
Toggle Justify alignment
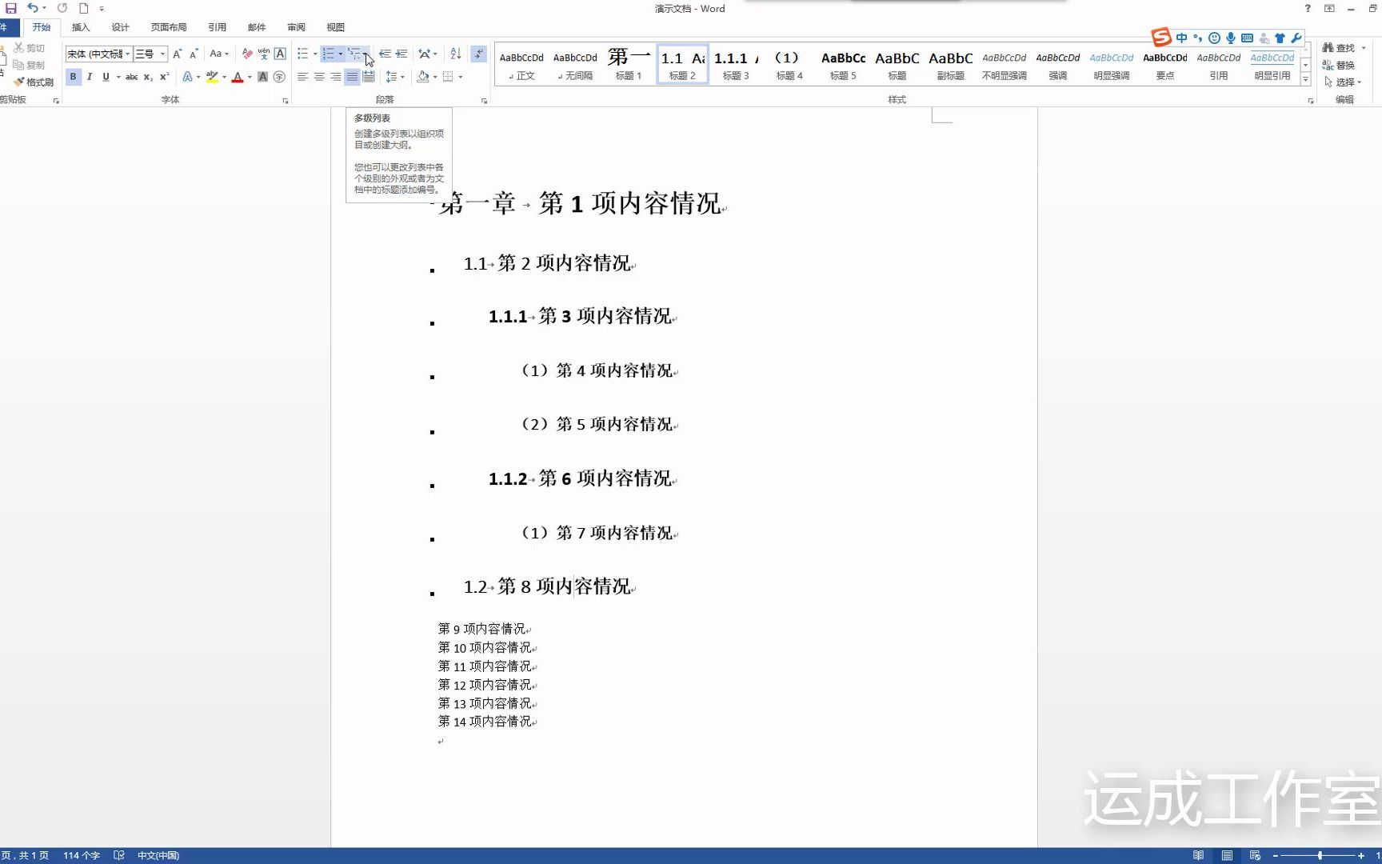[352, 77]
